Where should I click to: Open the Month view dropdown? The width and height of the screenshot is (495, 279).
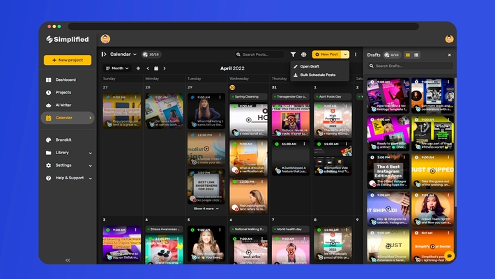pyautogui.click(x=117, y=68)
